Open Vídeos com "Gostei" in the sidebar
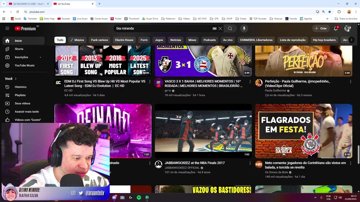360x202 pixels. (24, 120)
